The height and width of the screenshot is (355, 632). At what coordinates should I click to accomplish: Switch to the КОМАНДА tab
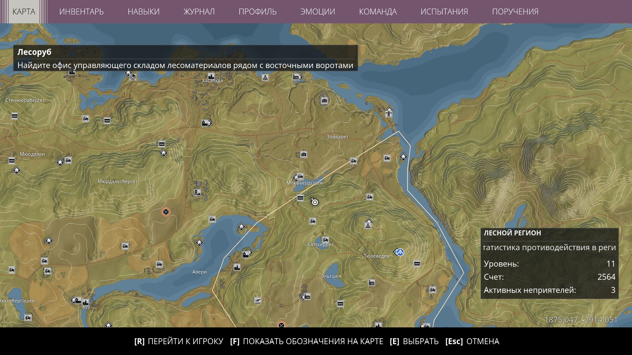point(378,12)
